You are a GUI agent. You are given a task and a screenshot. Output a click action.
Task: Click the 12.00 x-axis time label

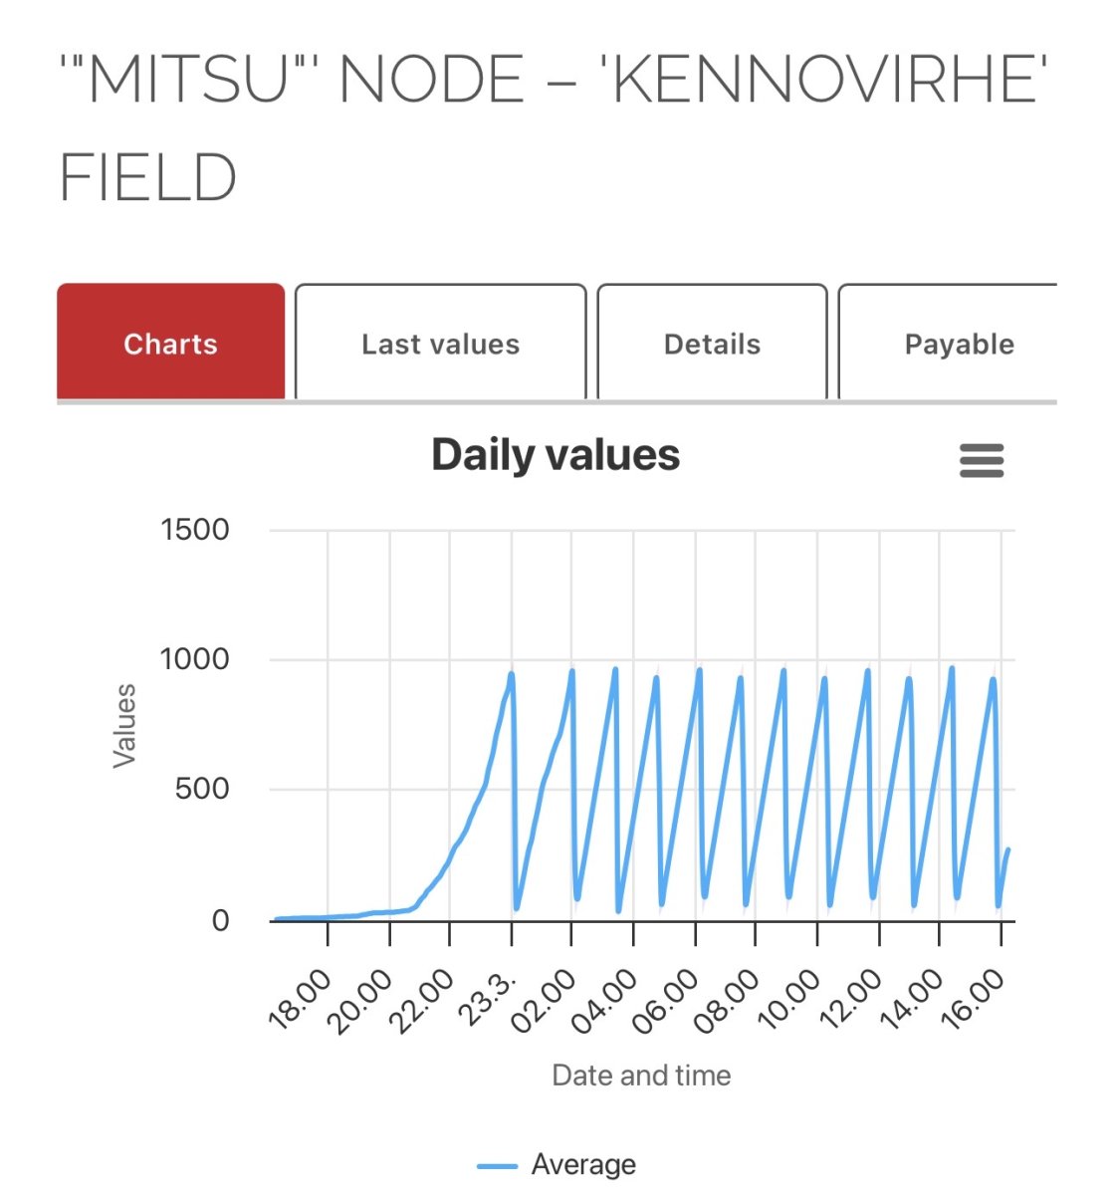point(851,1000)
